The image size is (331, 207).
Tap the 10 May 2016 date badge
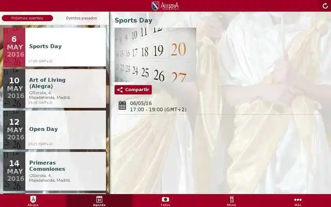[x=14, y=88]
